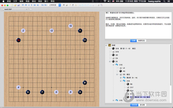173x108 pixels.
Task: Expand the 第2谱 (9-14) branch
Action: (x=121, y=78)
